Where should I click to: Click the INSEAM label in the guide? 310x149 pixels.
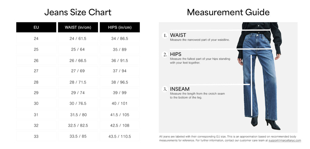[x=180, y=89]
